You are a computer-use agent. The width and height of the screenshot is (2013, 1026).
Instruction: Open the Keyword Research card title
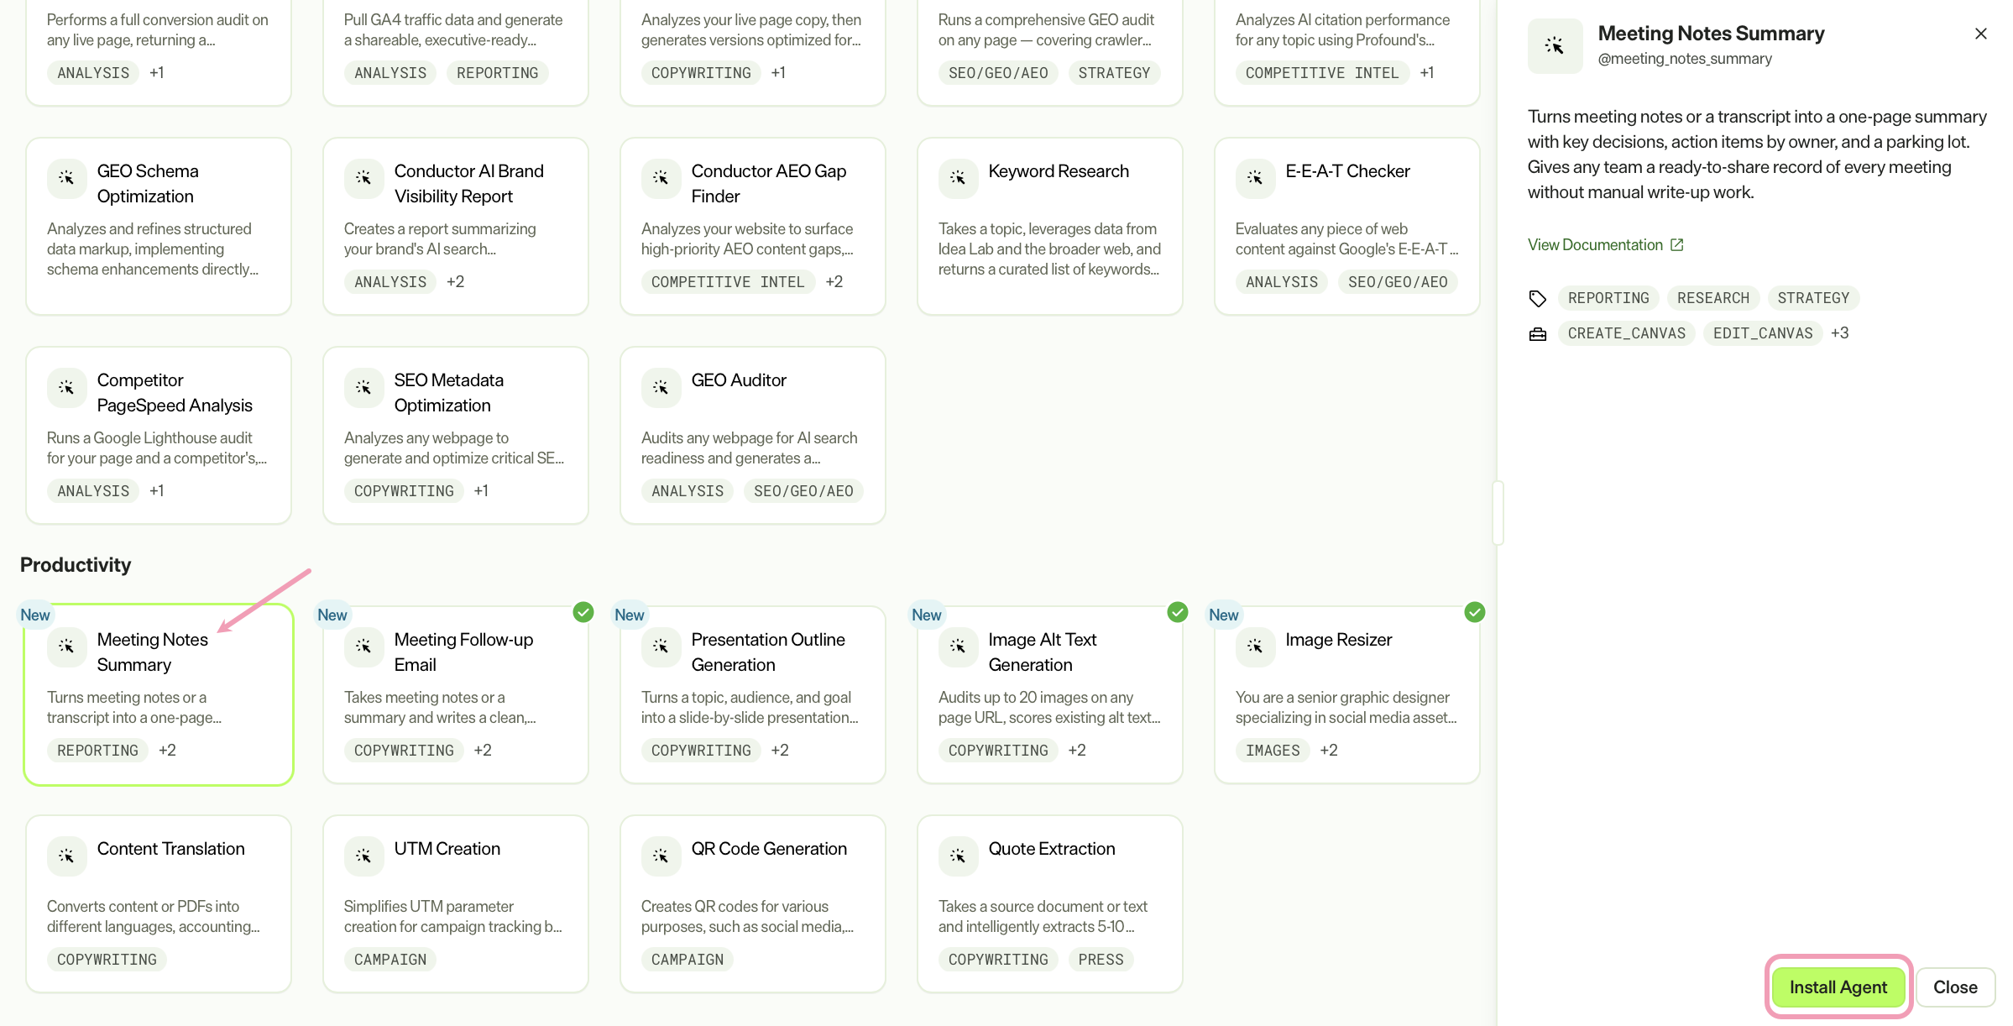(x=1059, y=171)
